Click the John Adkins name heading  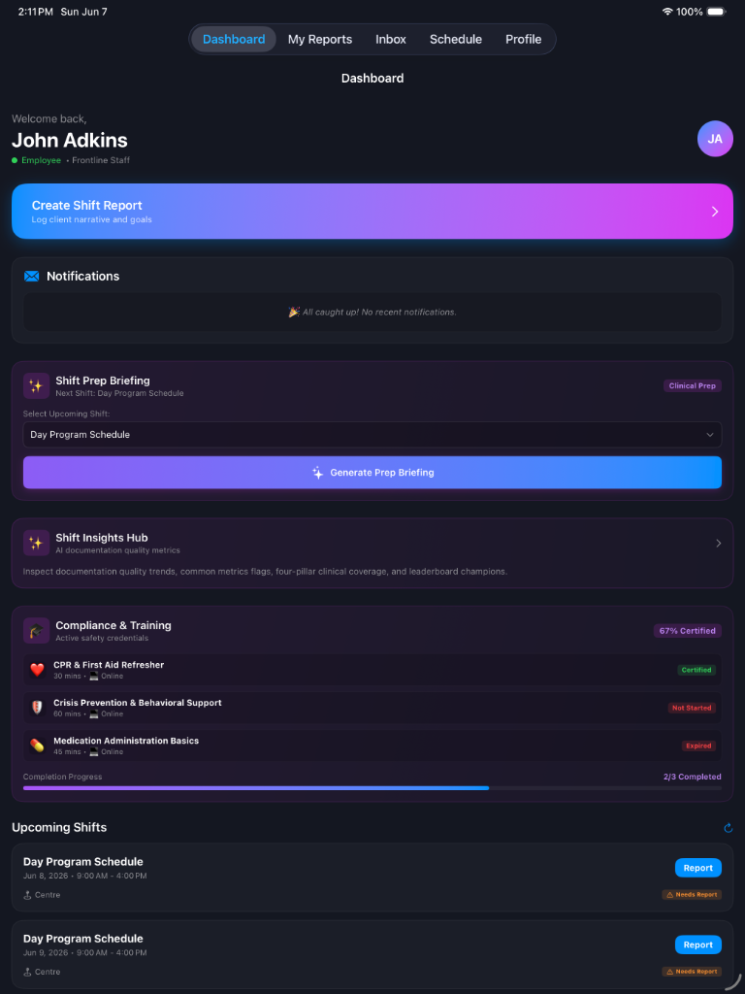coord(70,140)
